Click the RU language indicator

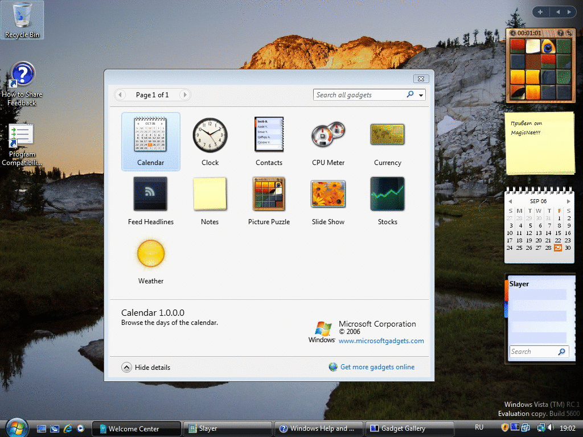[x=479, y=428]
